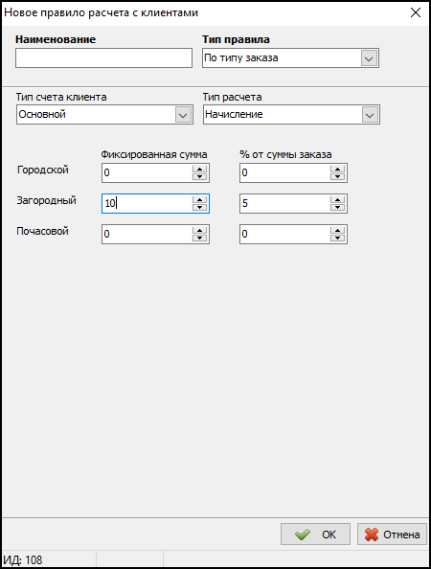Screen dimensions: 431x569
Task: Open the Тип расчета dropdown arrow
Action: point(370,115)
